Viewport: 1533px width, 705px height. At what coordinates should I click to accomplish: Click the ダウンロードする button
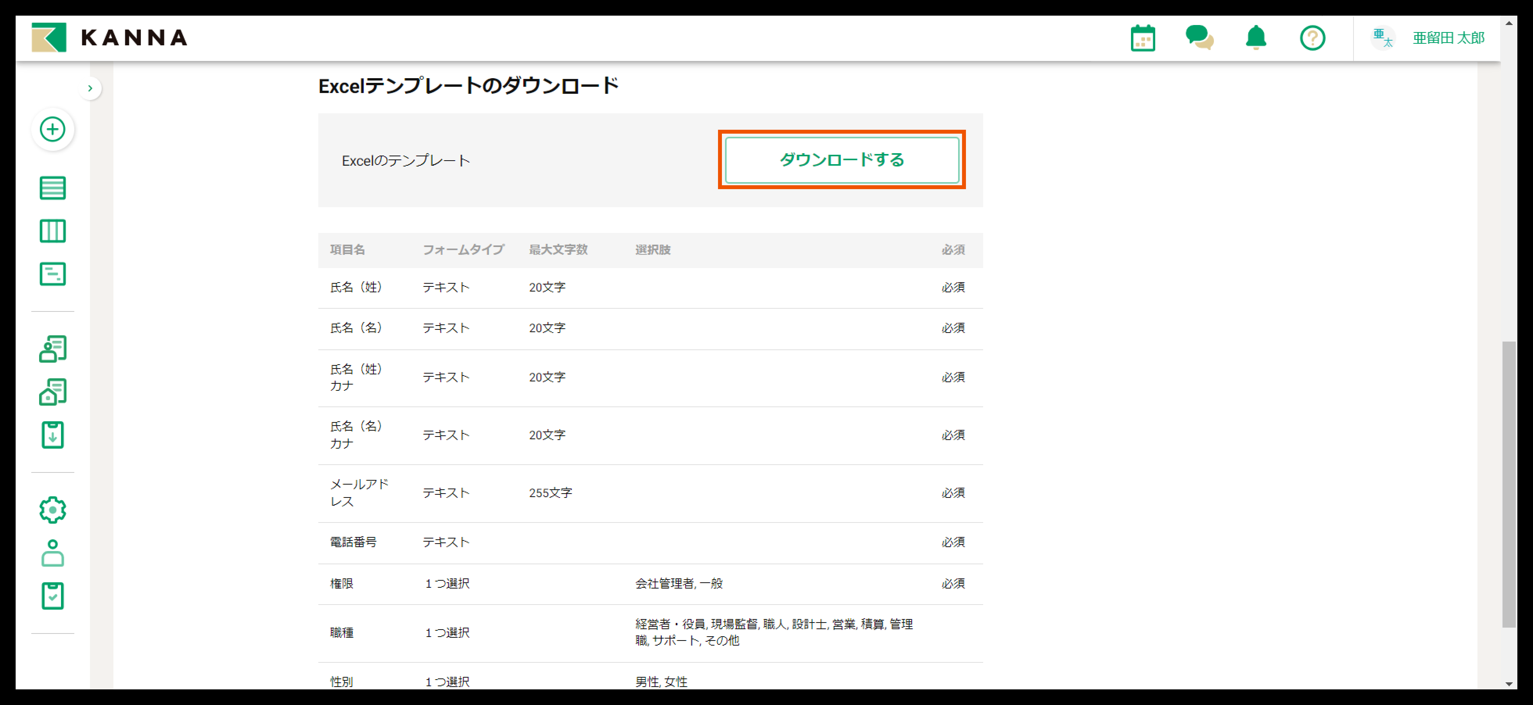pyautogui.click(x=842, y=160)
